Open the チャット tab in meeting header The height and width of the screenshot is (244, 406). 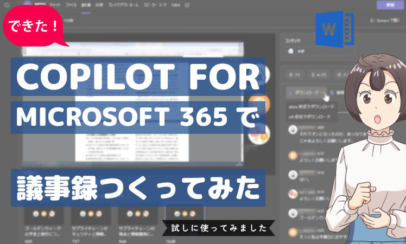coord(55,5)
